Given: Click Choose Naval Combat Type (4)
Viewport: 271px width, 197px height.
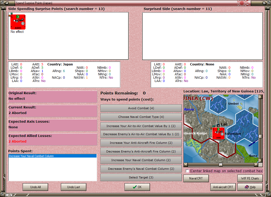Looking at the screenshot, I should (141, 117).
